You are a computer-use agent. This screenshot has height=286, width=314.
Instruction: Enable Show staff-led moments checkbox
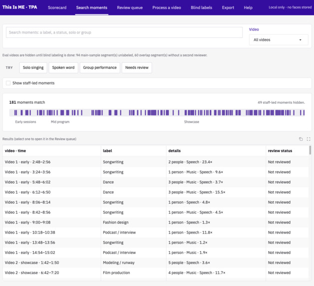coord(8,83)
